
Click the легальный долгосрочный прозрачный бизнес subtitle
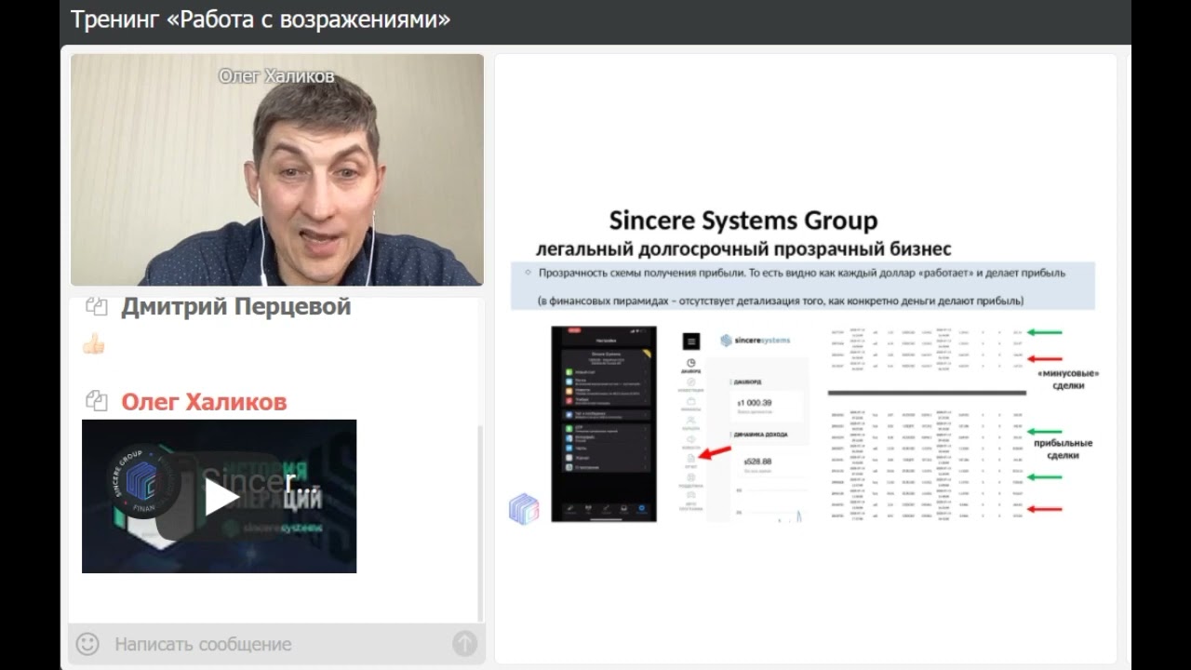tap(743, 249)
